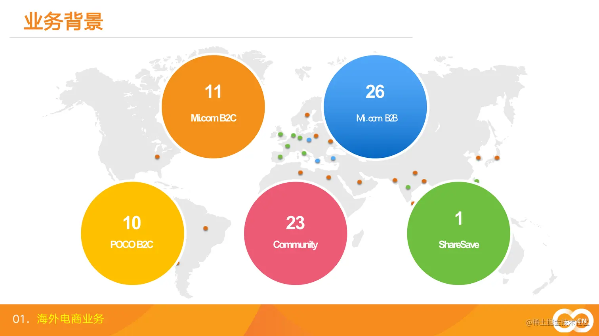This screenshot has width=599, height=336.
Task: Click the 'ShareSave' label
Action: tap(459, 244)
